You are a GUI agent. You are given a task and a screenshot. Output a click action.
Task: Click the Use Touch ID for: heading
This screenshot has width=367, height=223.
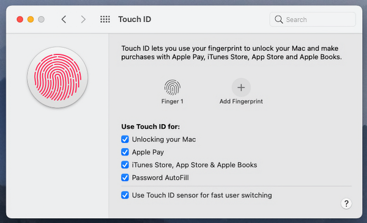[x=150, y=126]
